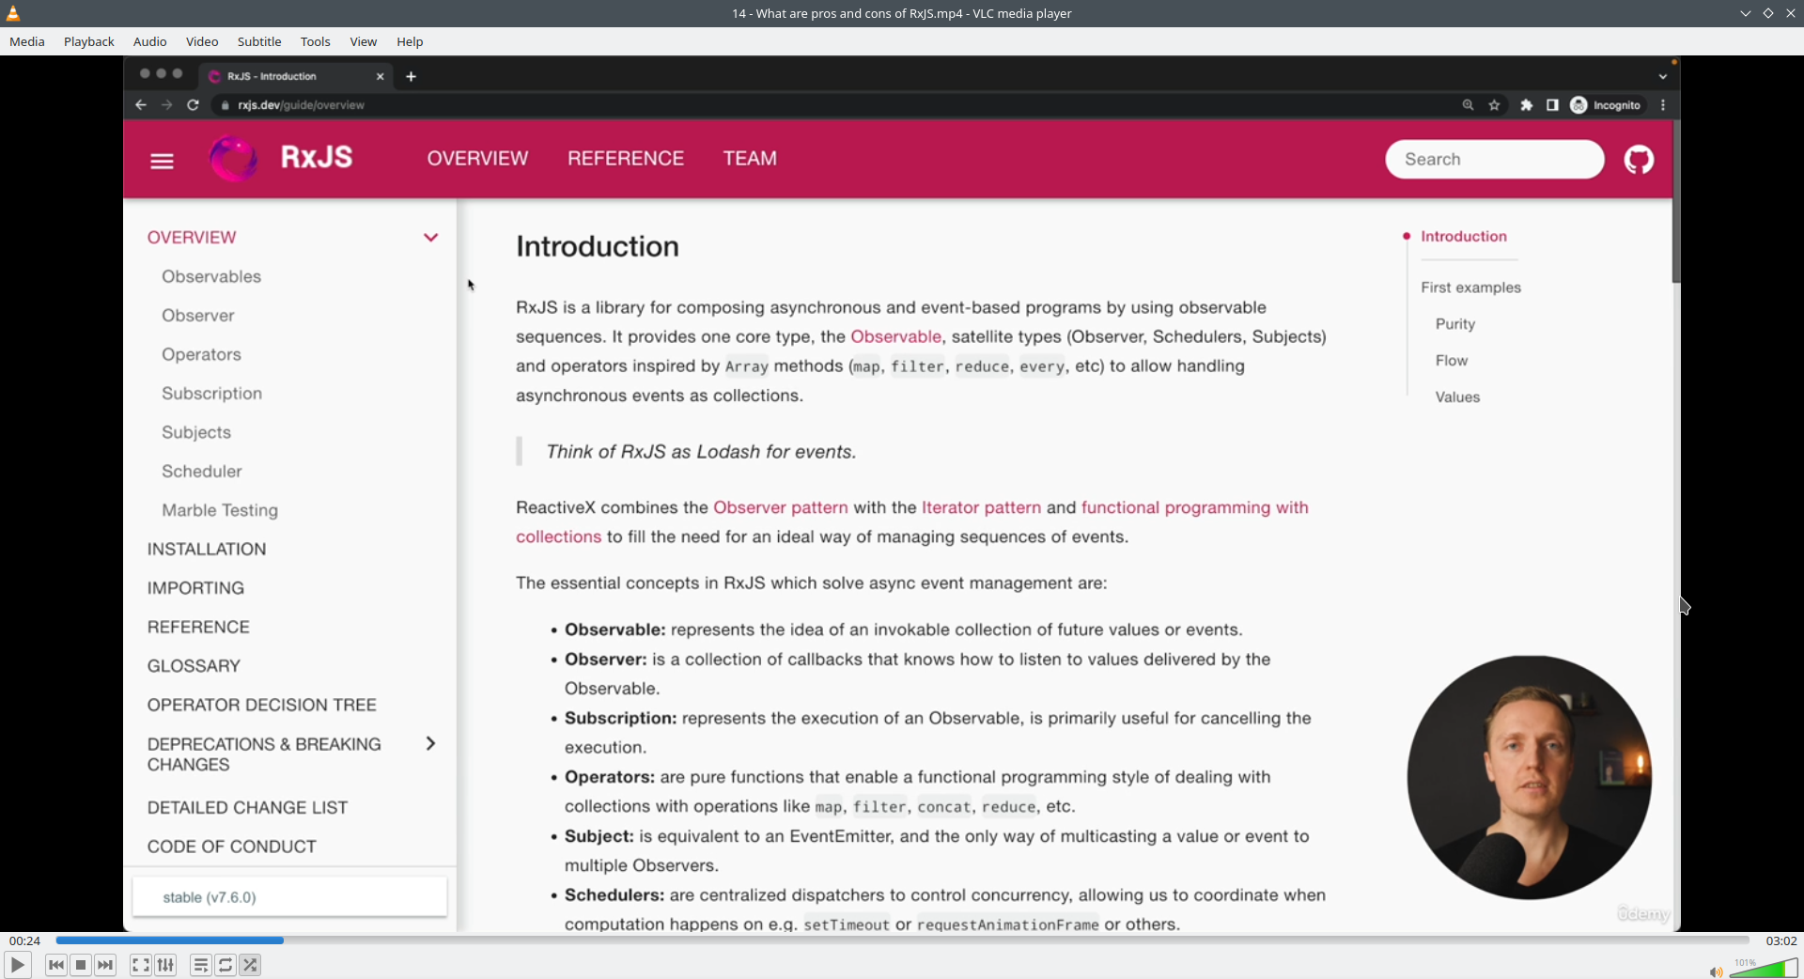Open the REFERENCE top navigation tab
The height and width of the screenshot is (979, 1804).
click(x=626, y=159)
